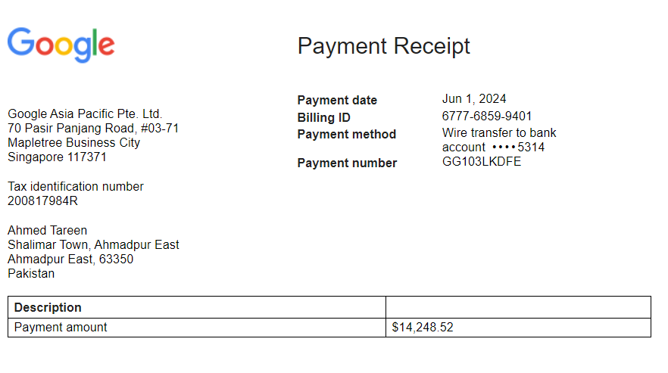The image size is (668, 373).
Task: Select the Billing ID label
Action: tap(324, 117)
